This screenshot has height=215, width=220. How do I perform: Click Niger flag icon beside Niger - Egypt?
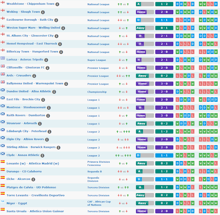[2, 201]
